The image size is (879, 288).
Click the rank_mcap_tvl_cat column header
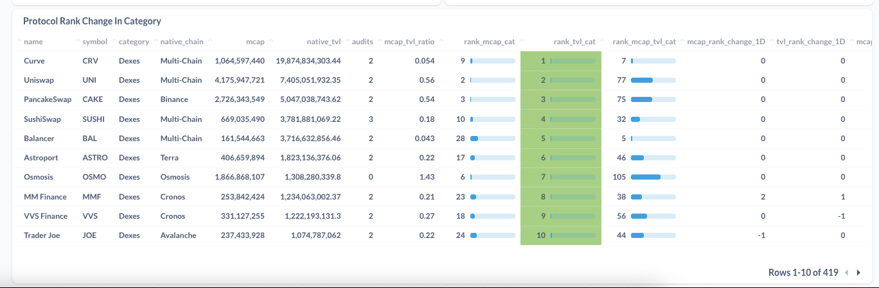pyautogui.click(x=644, y=42)
